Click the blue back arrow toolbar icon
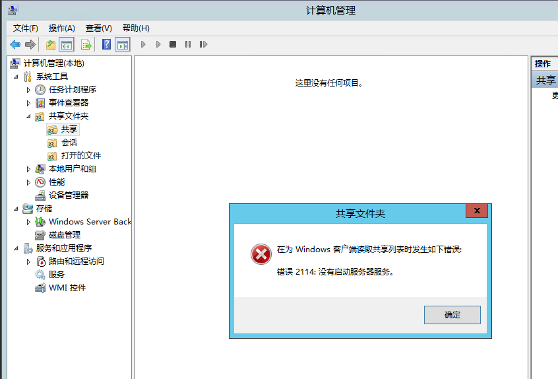The height and width of the screenshot is (379, 558). point(15,44)
